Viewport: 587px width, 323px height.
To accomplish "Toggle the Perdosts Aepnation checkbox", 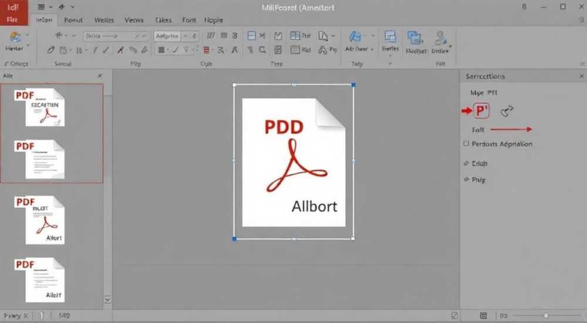I will [x=466, y=143].
